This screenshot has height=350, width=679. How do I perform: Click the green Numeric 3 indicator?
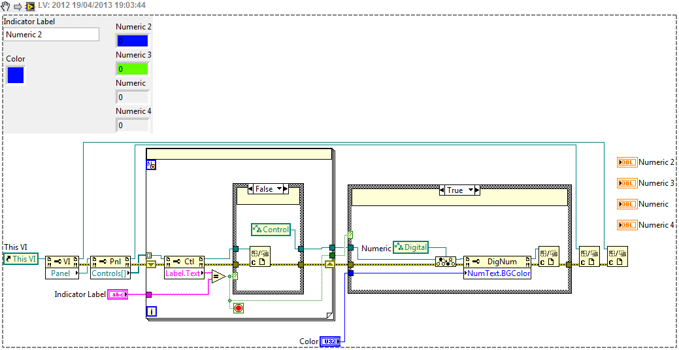pos(132,69)
